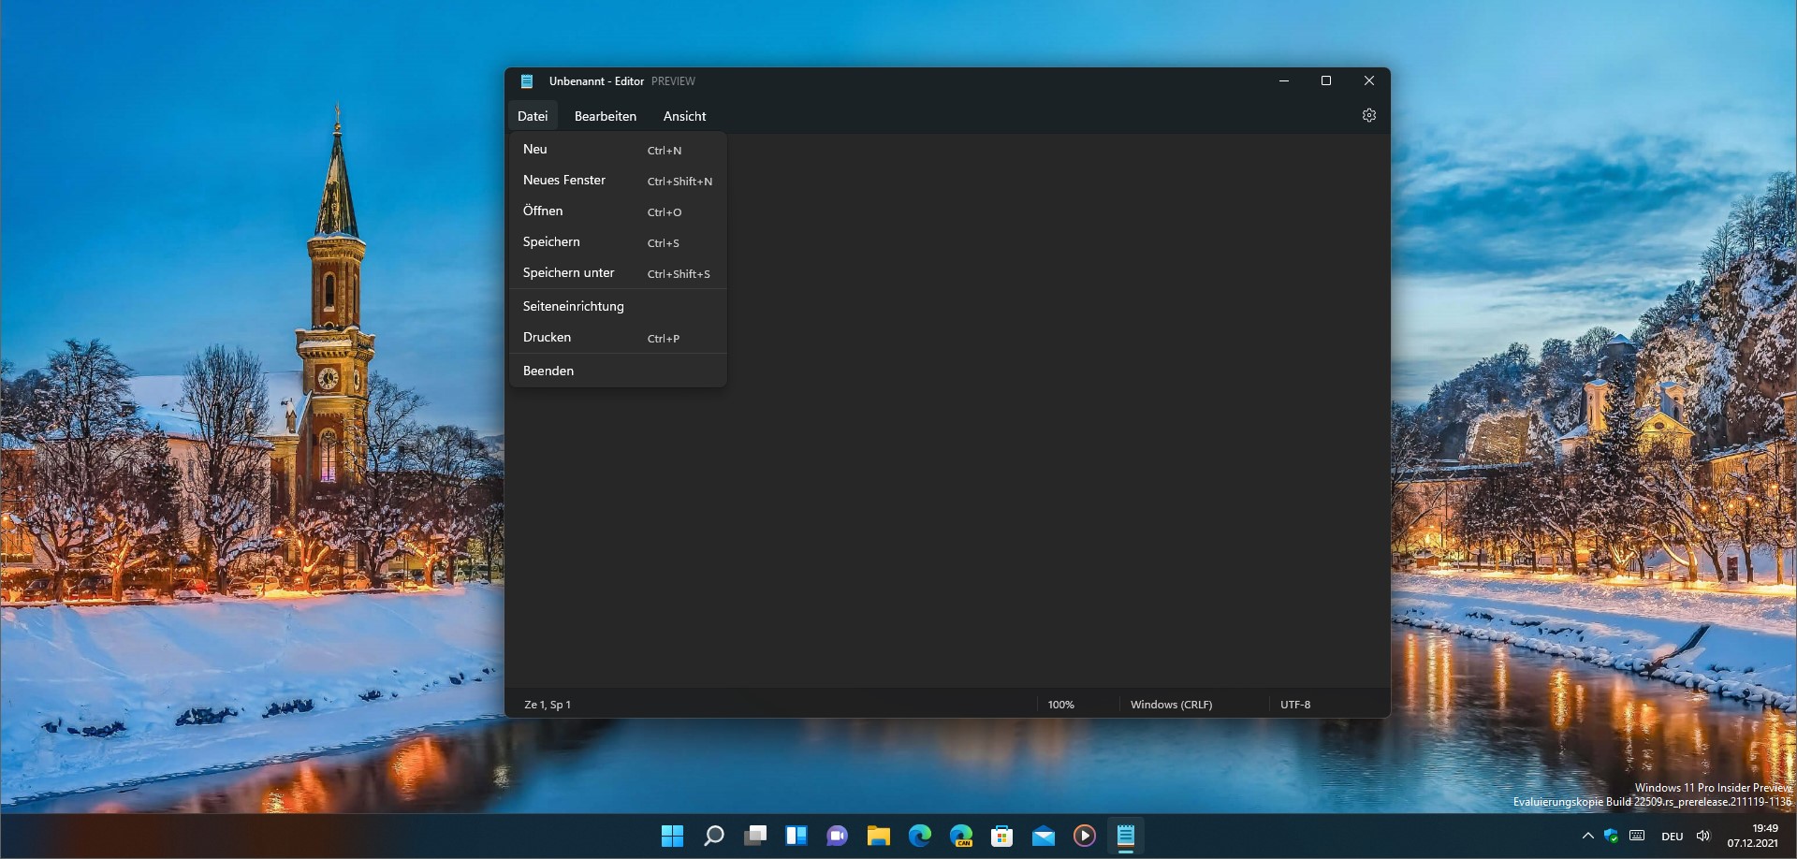Open the Notepad settings gear
The image size is (1797, 859).
[1369, 115]
